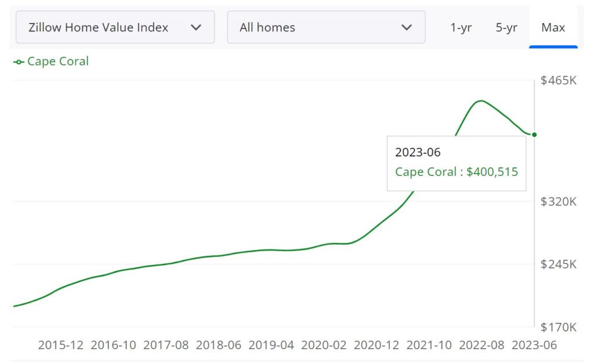Select the Max time range tab

click(553, 27)
